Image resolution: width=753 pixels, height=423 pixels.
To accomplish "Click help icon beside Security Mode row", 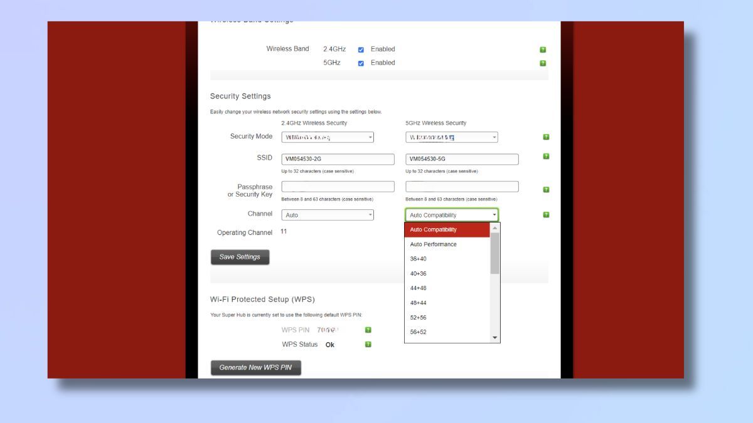I will [546, 137].
